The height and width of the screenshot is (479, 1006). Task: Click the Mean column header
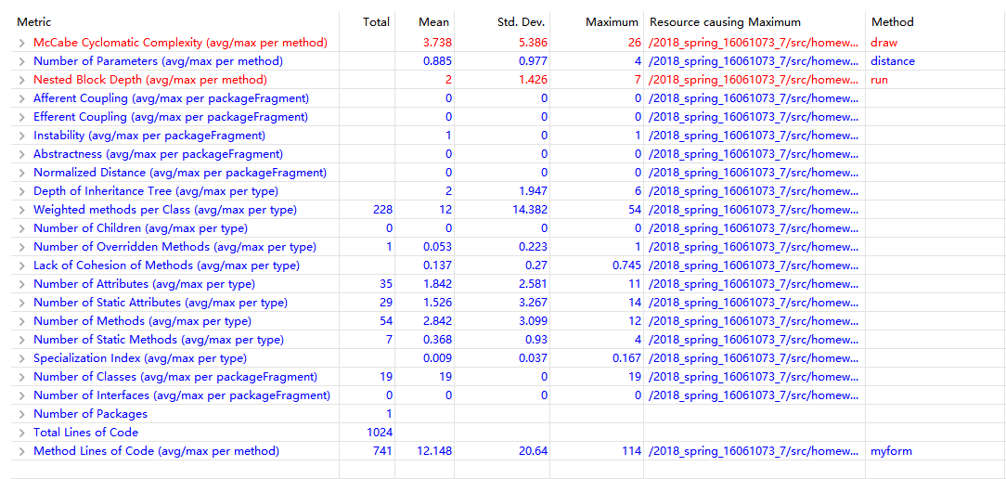[433, 22]
